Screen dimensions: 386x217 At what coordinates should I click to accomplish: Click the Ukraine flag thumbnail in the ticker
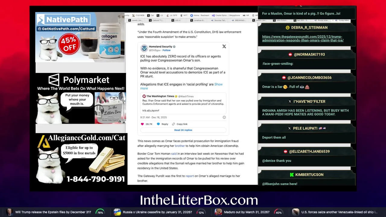coord(117,212)
